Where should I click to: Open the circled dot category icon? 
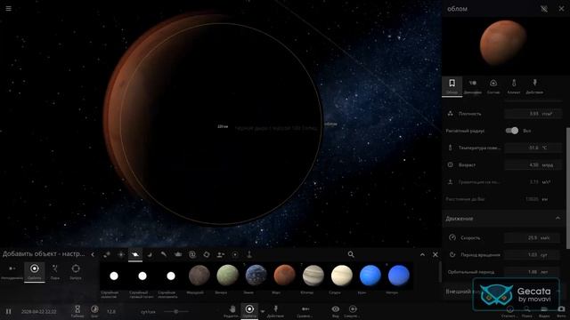coord(235,255)
